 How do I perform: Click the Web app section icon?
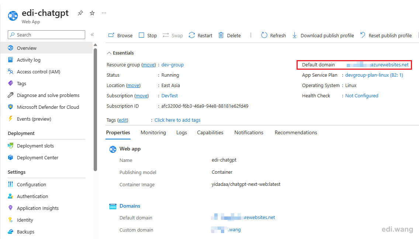(x=113, y=149)
